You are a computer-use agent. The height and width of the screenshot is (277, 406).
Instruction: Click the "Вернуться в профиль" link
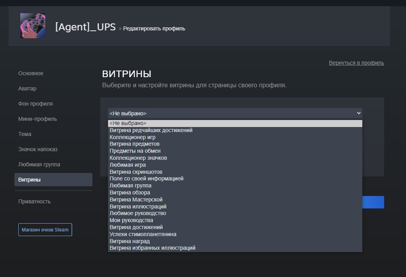pyautogui.click(x=356, y=62)
